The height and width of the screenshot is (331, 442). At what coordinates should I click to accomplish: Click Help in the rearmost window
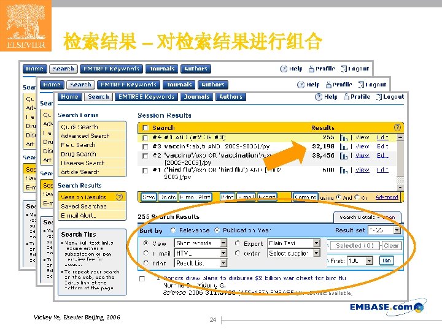pyautogui.click(x=292, y=69)
